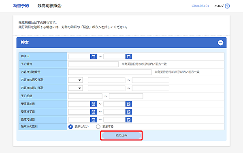Open calendar for 受渡終了日 end date

129,112
